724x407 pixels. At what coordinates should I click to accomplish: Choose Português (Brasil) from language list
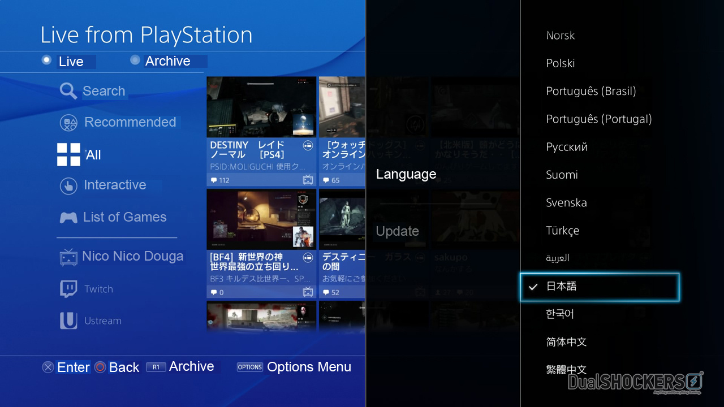591,91
